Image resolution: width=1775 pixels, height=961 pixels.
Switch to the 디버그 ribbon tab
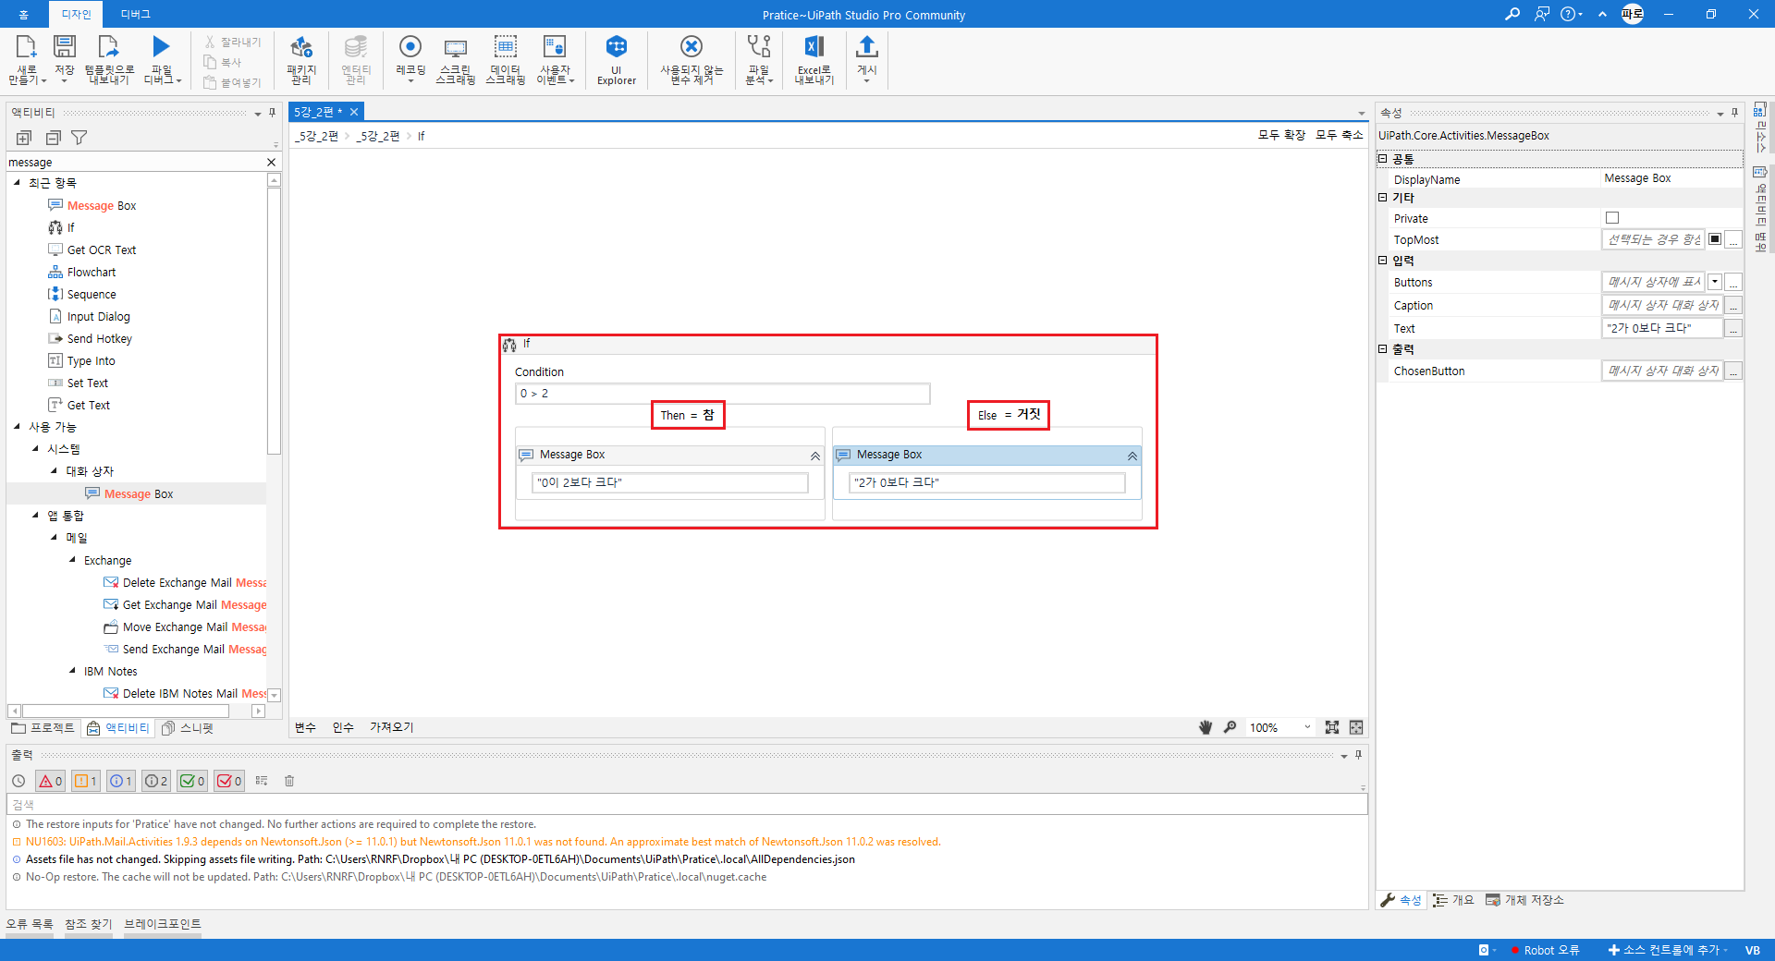tap(135, 14)
